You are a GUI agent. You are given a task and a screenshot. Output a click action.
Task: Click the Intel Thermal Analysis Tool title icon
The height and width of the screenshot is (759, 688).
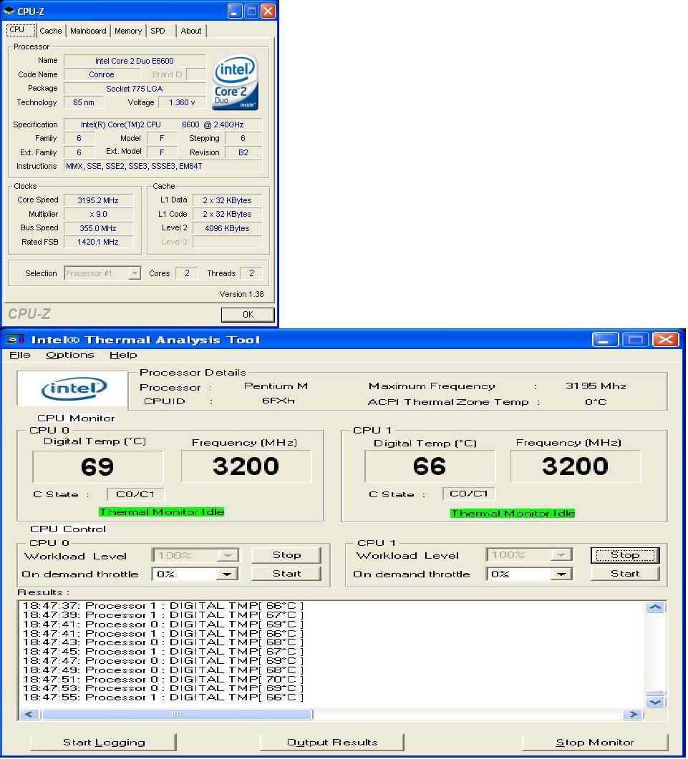(x=15, y=340)
